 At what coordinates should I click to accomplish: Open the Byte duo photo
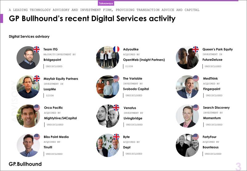[107, 145]
